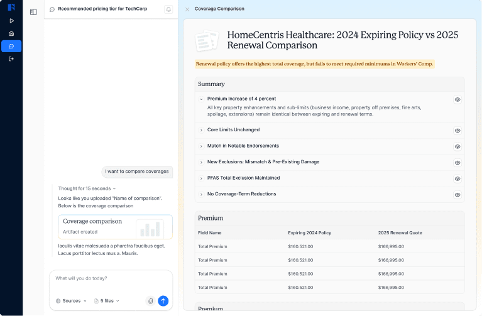Open the 5 files dropdown
This screenshot has height=316, width=482.
107,301
